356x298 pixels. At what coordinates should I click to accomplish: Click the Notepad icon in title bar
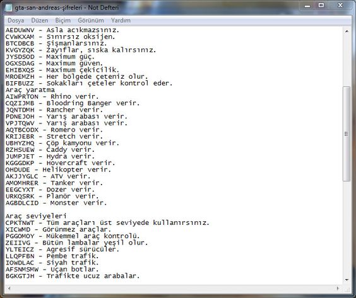[8, 8]
